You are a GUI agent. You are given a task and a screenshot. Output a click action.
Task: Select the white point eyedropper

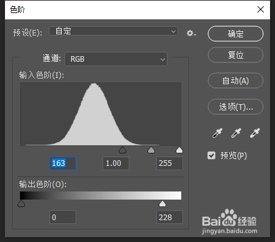click(255, 133)
